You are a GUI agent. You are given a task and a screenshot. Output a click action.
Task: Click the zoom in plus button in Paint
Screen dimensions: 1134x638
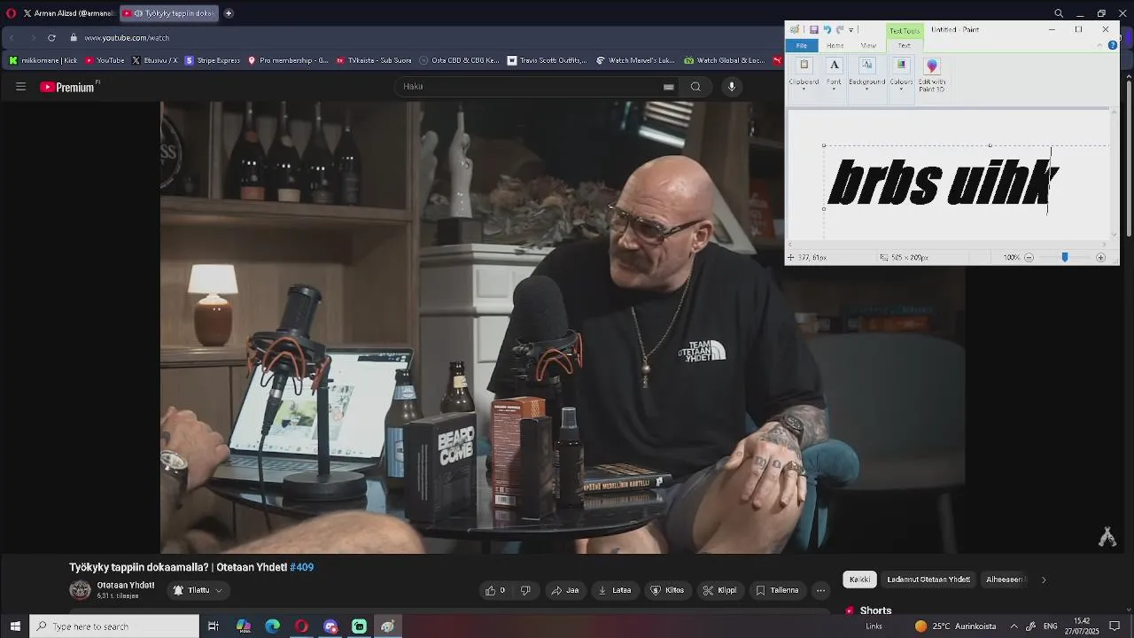tap(1100, 257)
